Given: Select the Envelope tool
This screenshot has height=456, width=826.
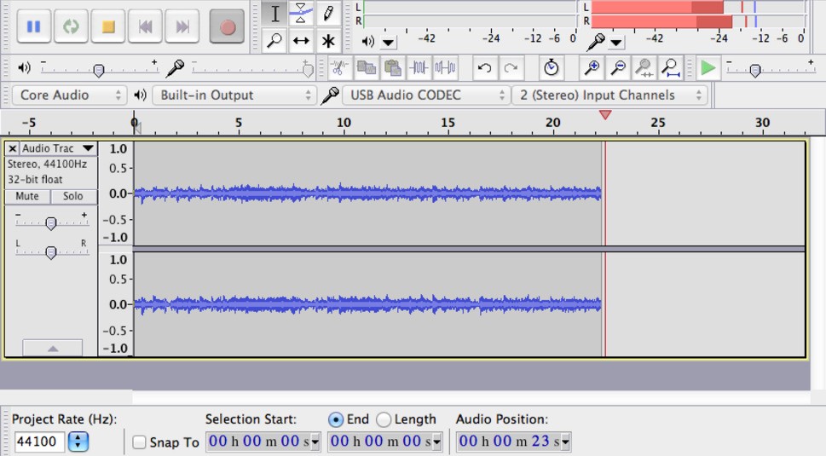Looking at the screenshot, I should coord(301,13).
